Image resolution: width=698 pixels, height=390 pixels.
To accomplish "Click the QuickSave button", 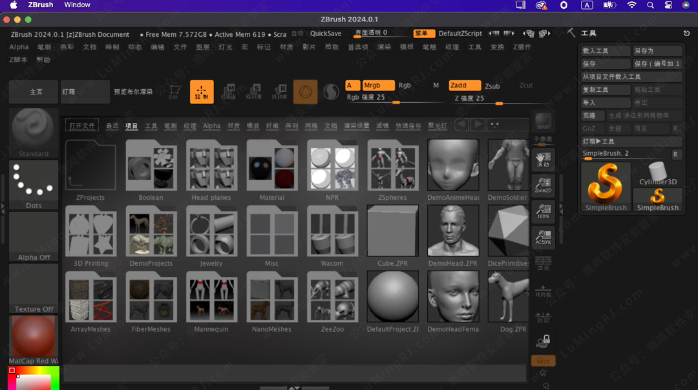I will 326,34.
